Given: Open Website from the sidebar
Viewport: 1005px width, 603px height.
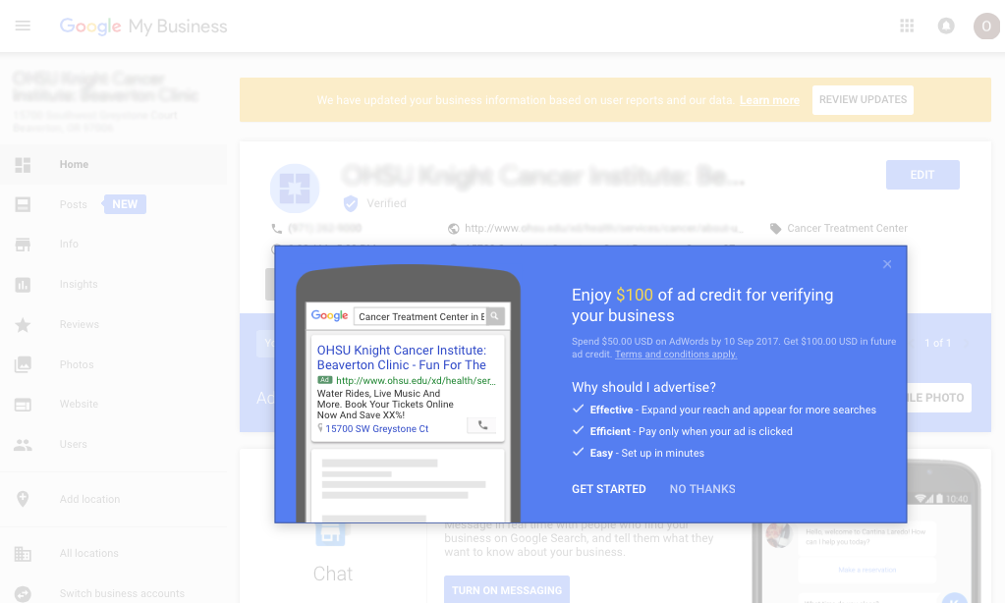Looking at the screenshot, I should (79, 405).
